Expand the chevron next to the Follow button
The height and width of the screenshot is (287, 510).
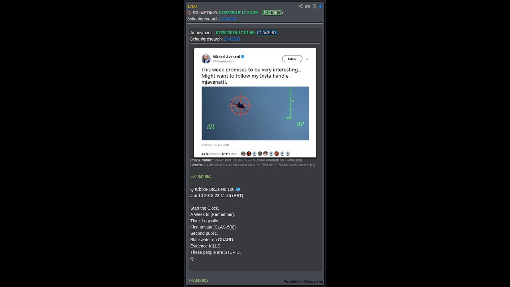coord(307,59)
